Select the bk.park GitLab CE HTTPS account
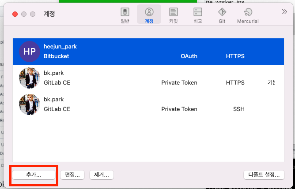 [148, 78]
